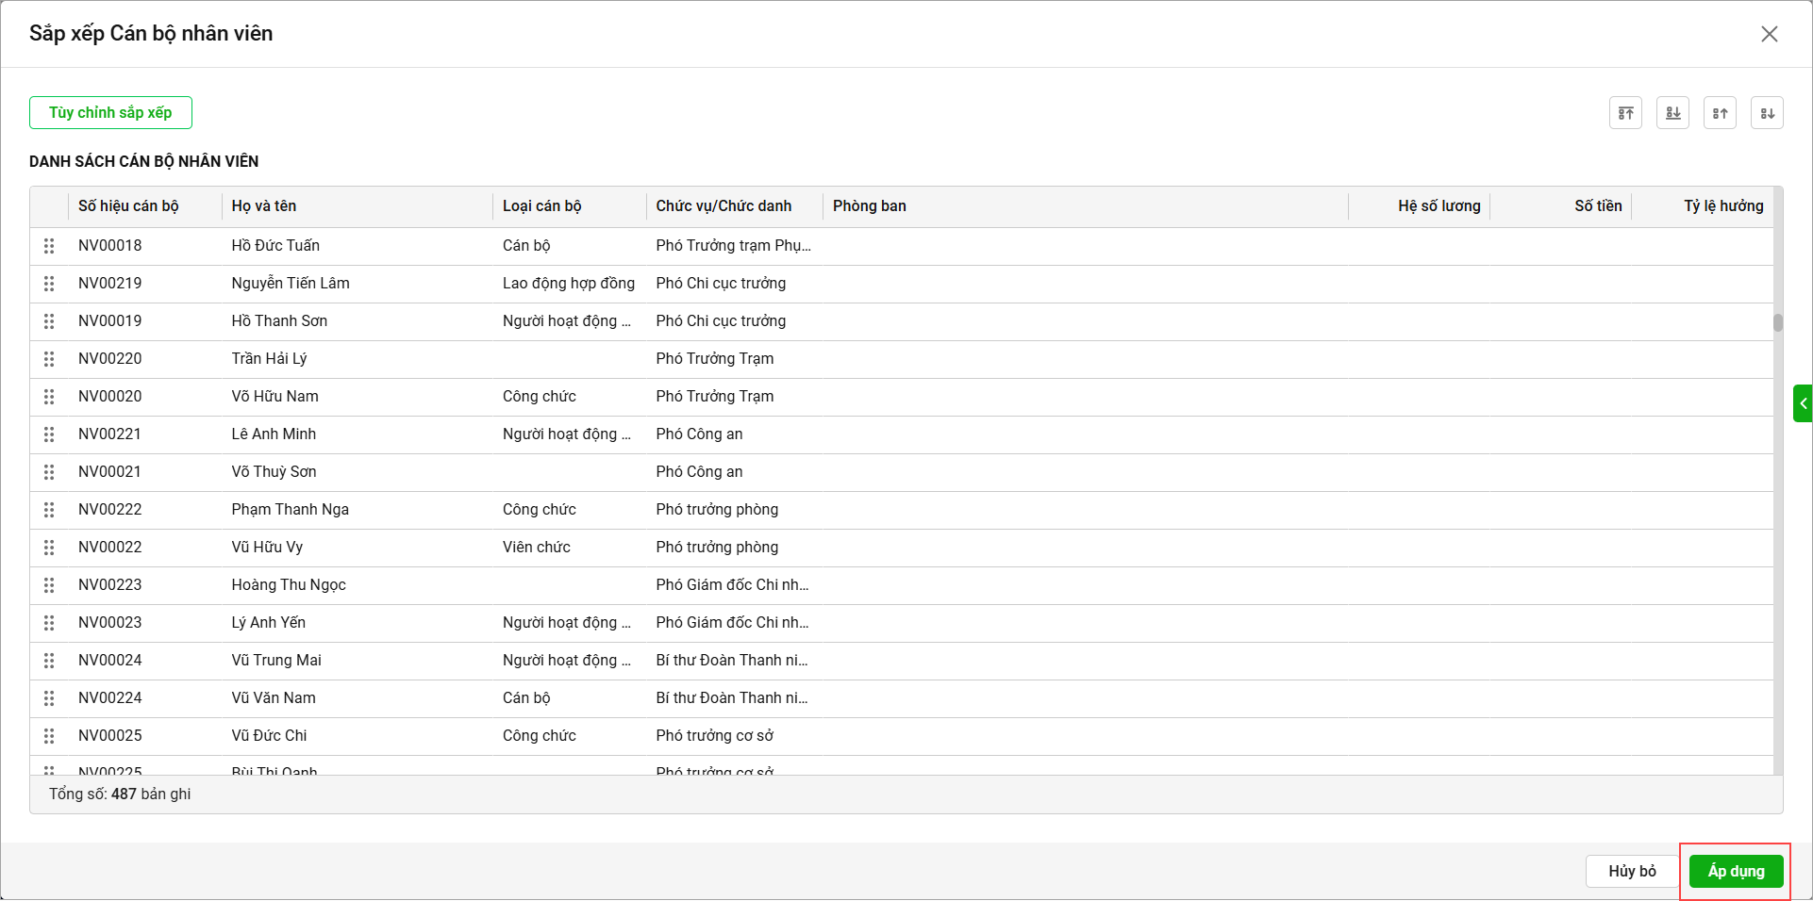Select the row for Hoàng Thu Ngọc

pyautogui.click(x=289, y=585)
